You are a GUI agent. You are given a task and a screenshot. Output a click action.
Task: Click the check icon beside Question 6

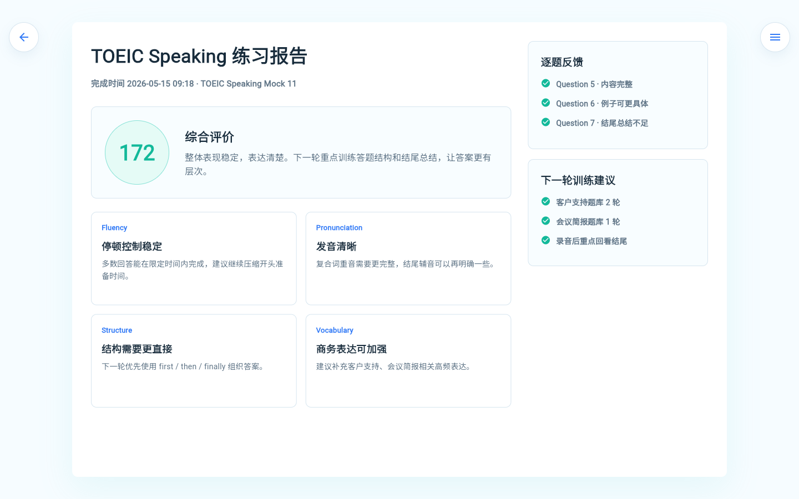[x=545, y=103]
